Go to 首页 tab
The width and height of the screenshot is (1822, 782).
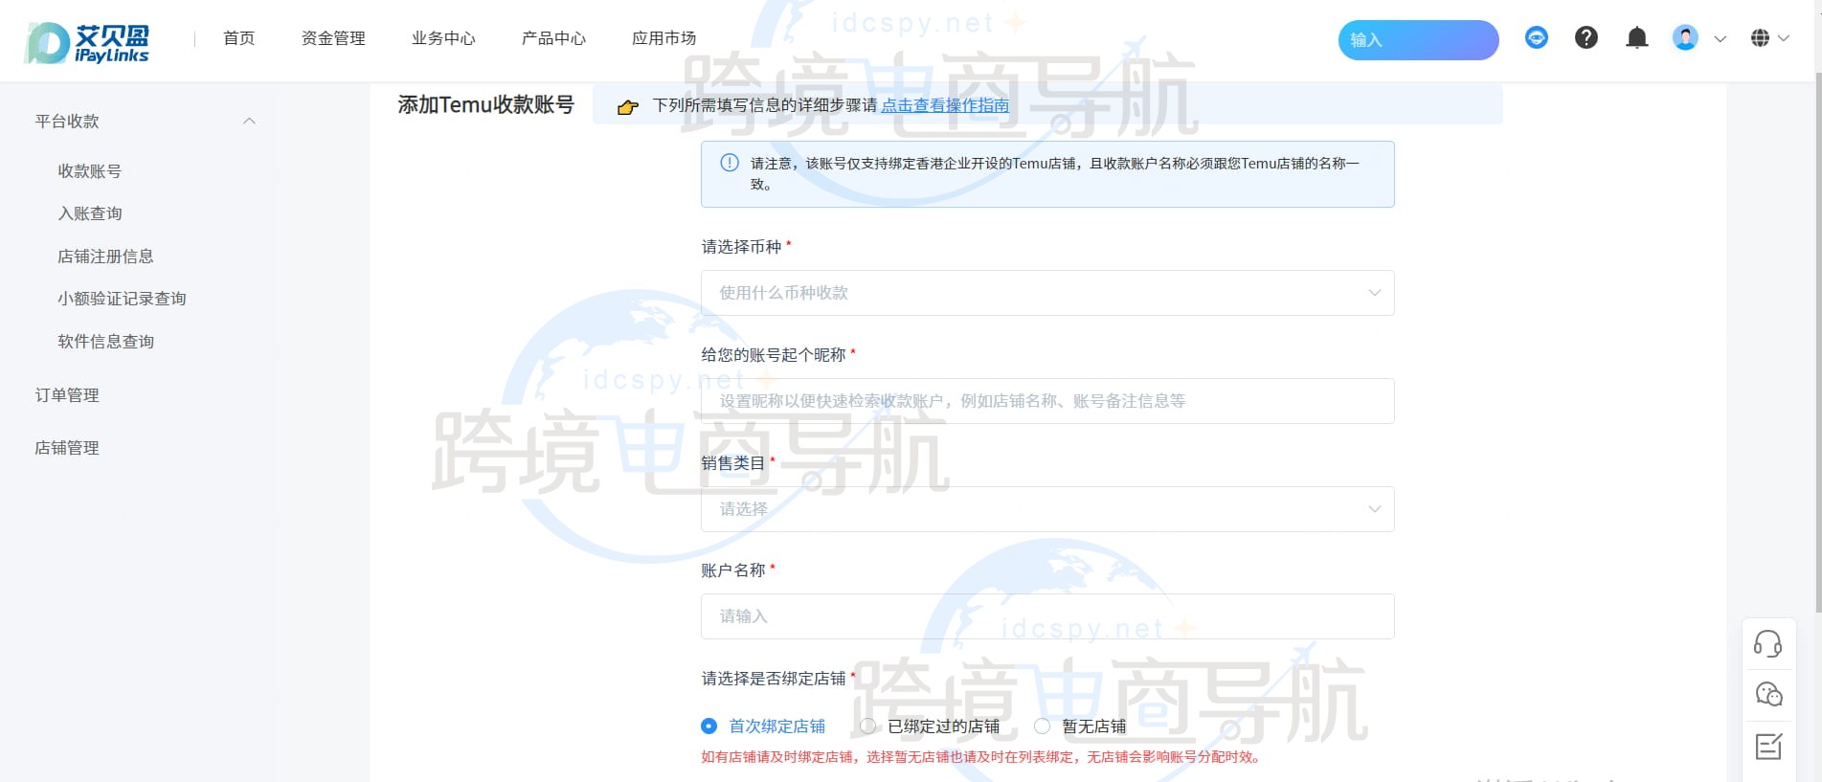239,38
